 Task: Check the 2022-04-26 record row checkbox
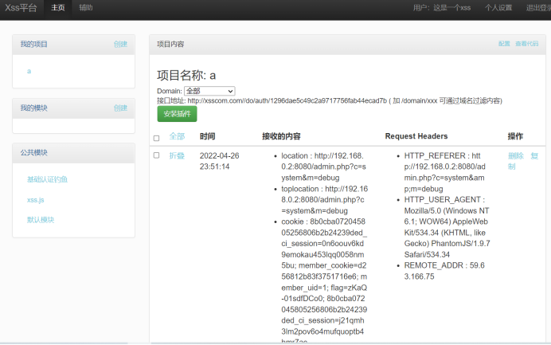pyautogui.click(x=156, y=155)
